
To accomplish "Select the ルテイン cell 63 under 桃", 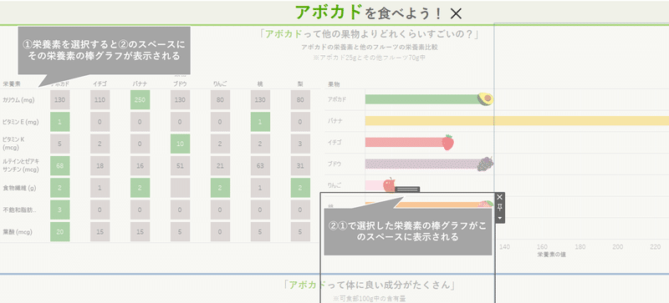I will point(260,166).
